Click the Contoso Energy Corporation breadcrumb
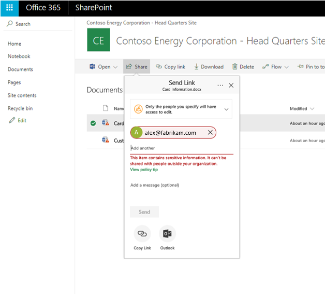 [142, 23]
